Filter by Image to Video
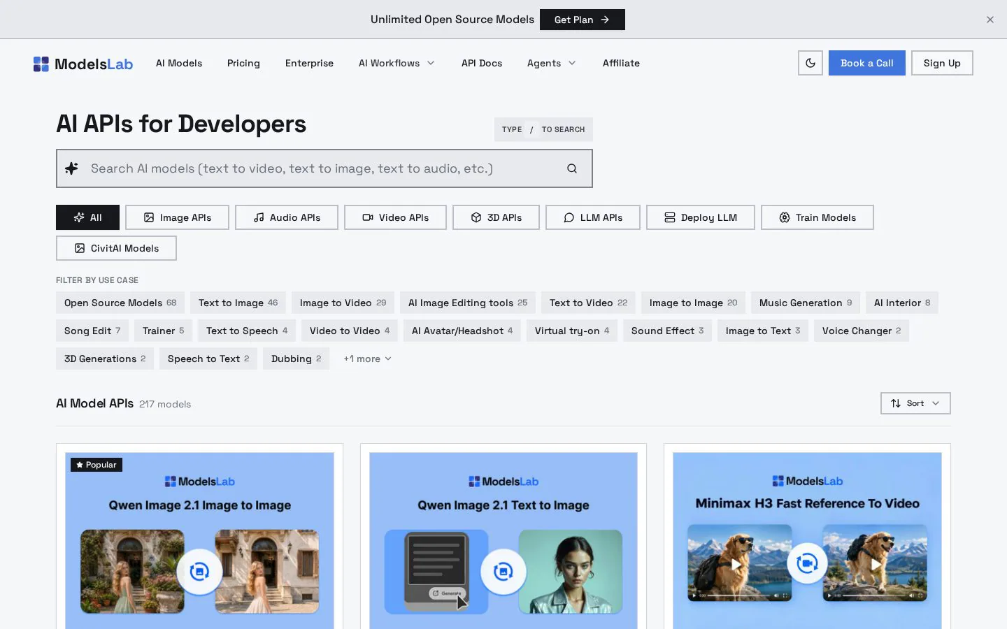This screenshot has width=1007, height=629. [x=343, y=303]
